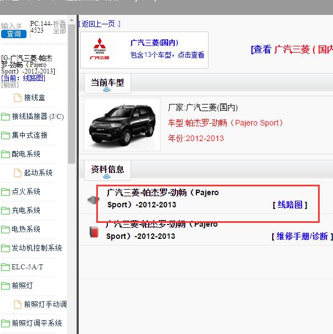The width and height of the screenshot is (333, 334).
Task: Click the folder icon beside 电热系统
Action: pyautogui.click(x=6, y=229)
